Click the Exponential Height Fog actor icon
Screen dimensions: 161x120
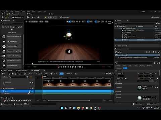[x=4, y=51]
